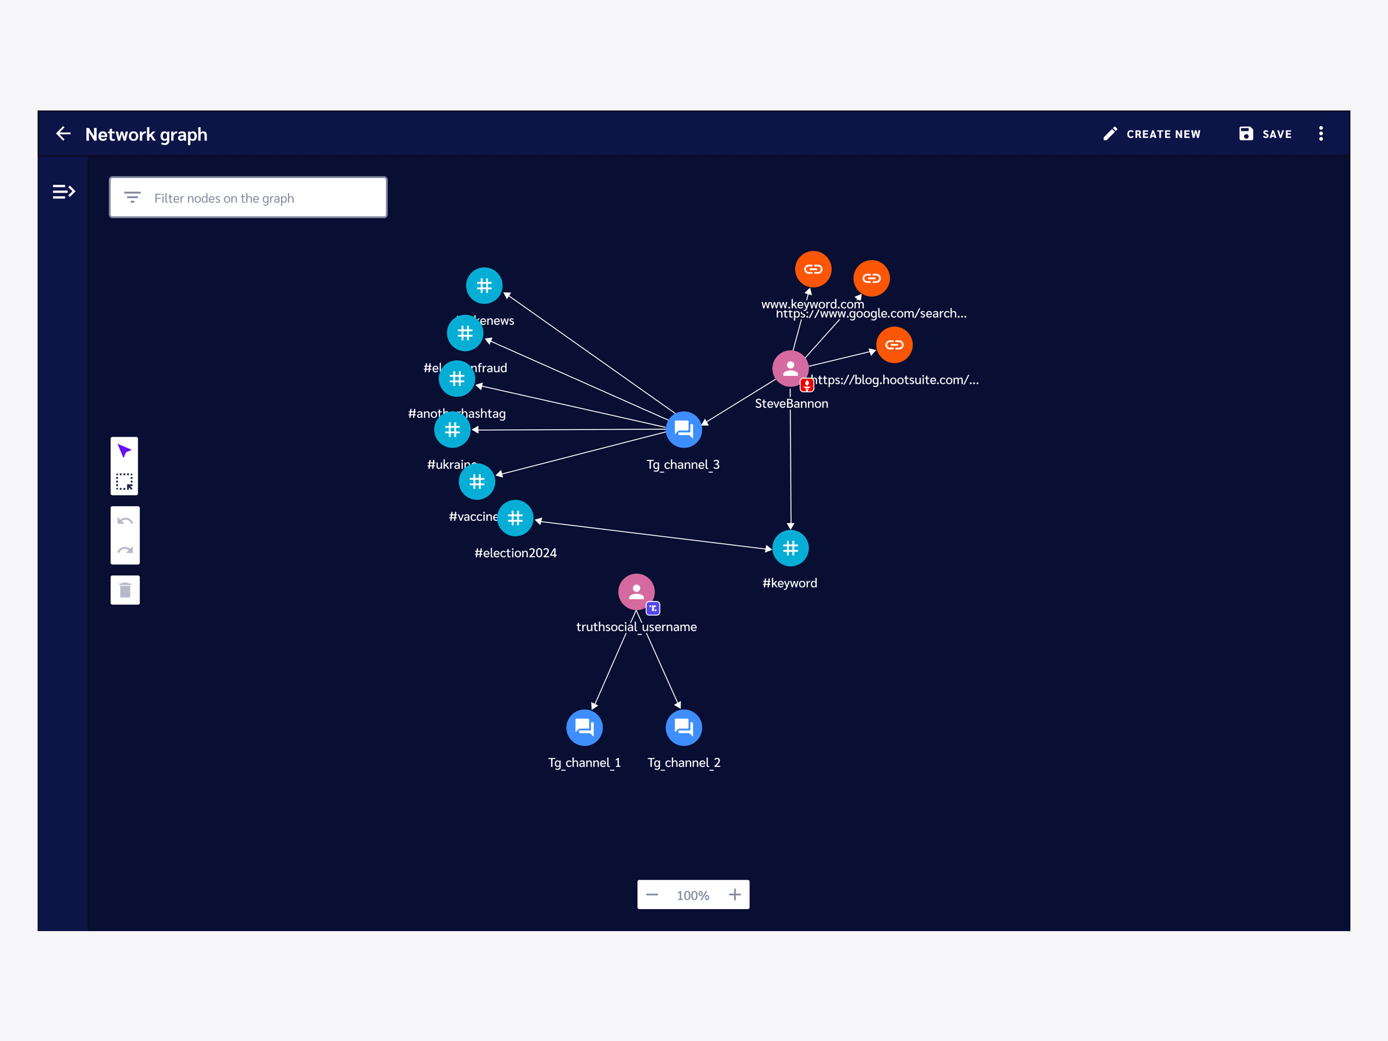Viewport: 1388px width, 1041px height.
Task: Select the Tg_channel_1 chat node
Action: tap(585, 728)
